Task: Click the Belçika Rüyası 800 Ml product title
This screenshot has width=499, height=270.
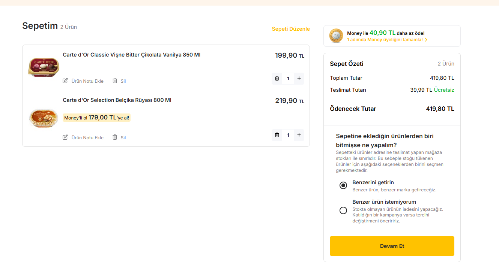Action: [117, 100]
